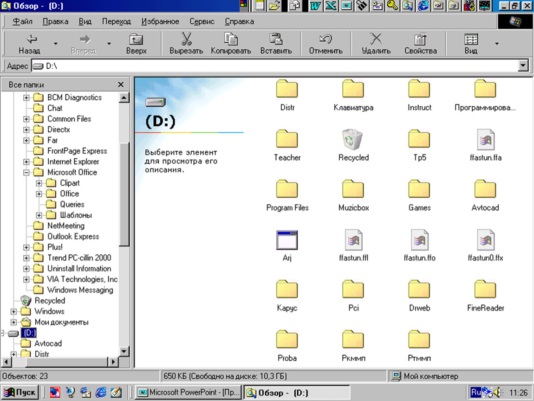
Task: Select the Клавиатура folder icon
Action: [x=353, y=89]
